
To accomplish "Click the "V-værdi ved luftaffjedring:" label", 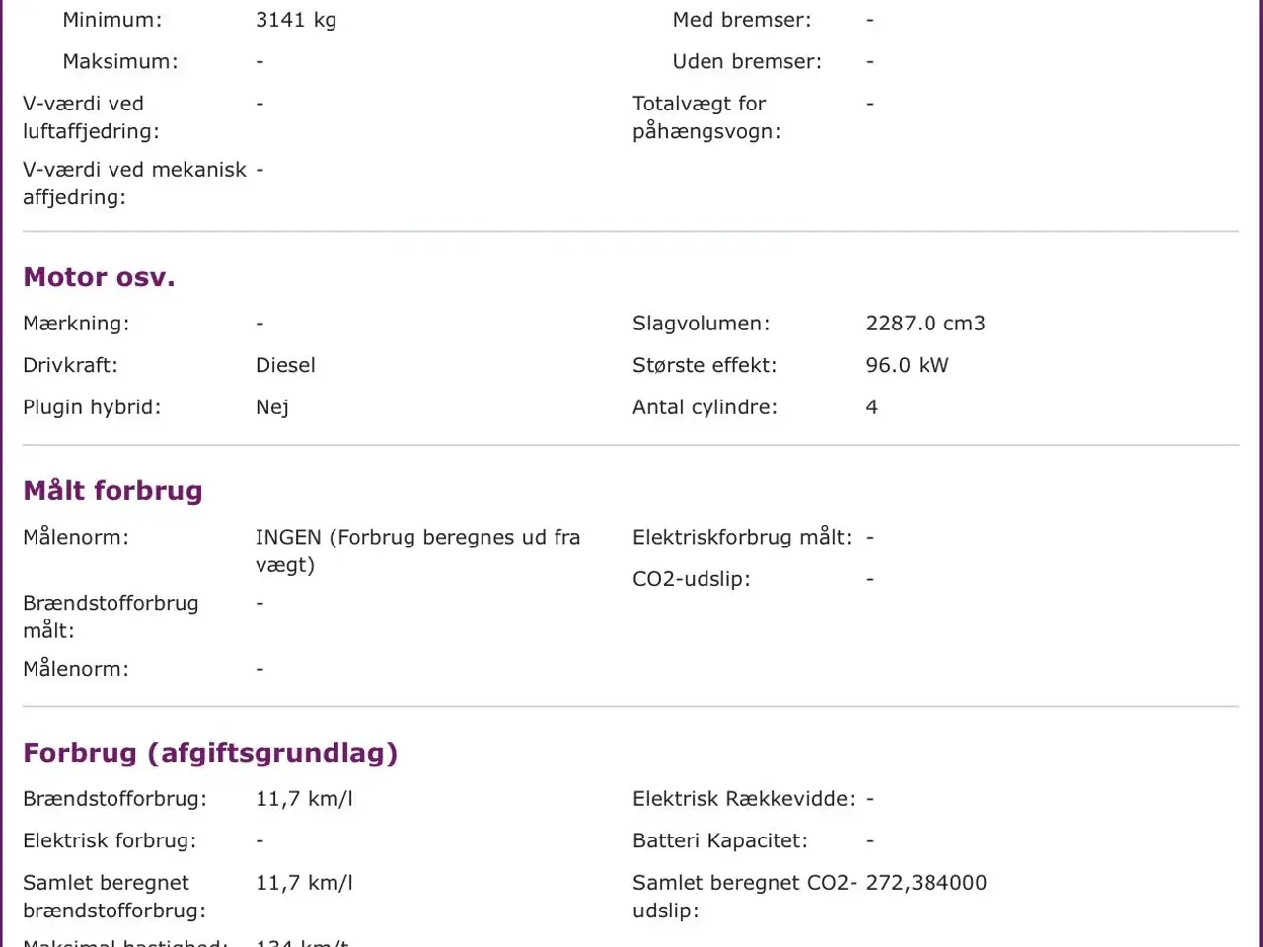I will 90,117.
